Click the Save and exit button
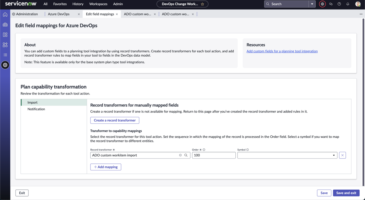Screen dimensions: 365x200 tap(346, 193)
